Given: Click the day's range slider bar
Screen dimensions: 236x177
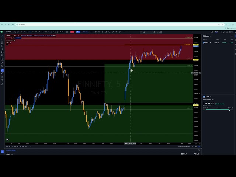Looking at the screenshot, I should [x=218, y=110].
